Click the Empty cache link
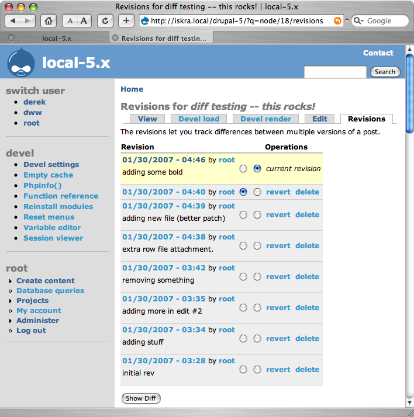 [48, 175]
